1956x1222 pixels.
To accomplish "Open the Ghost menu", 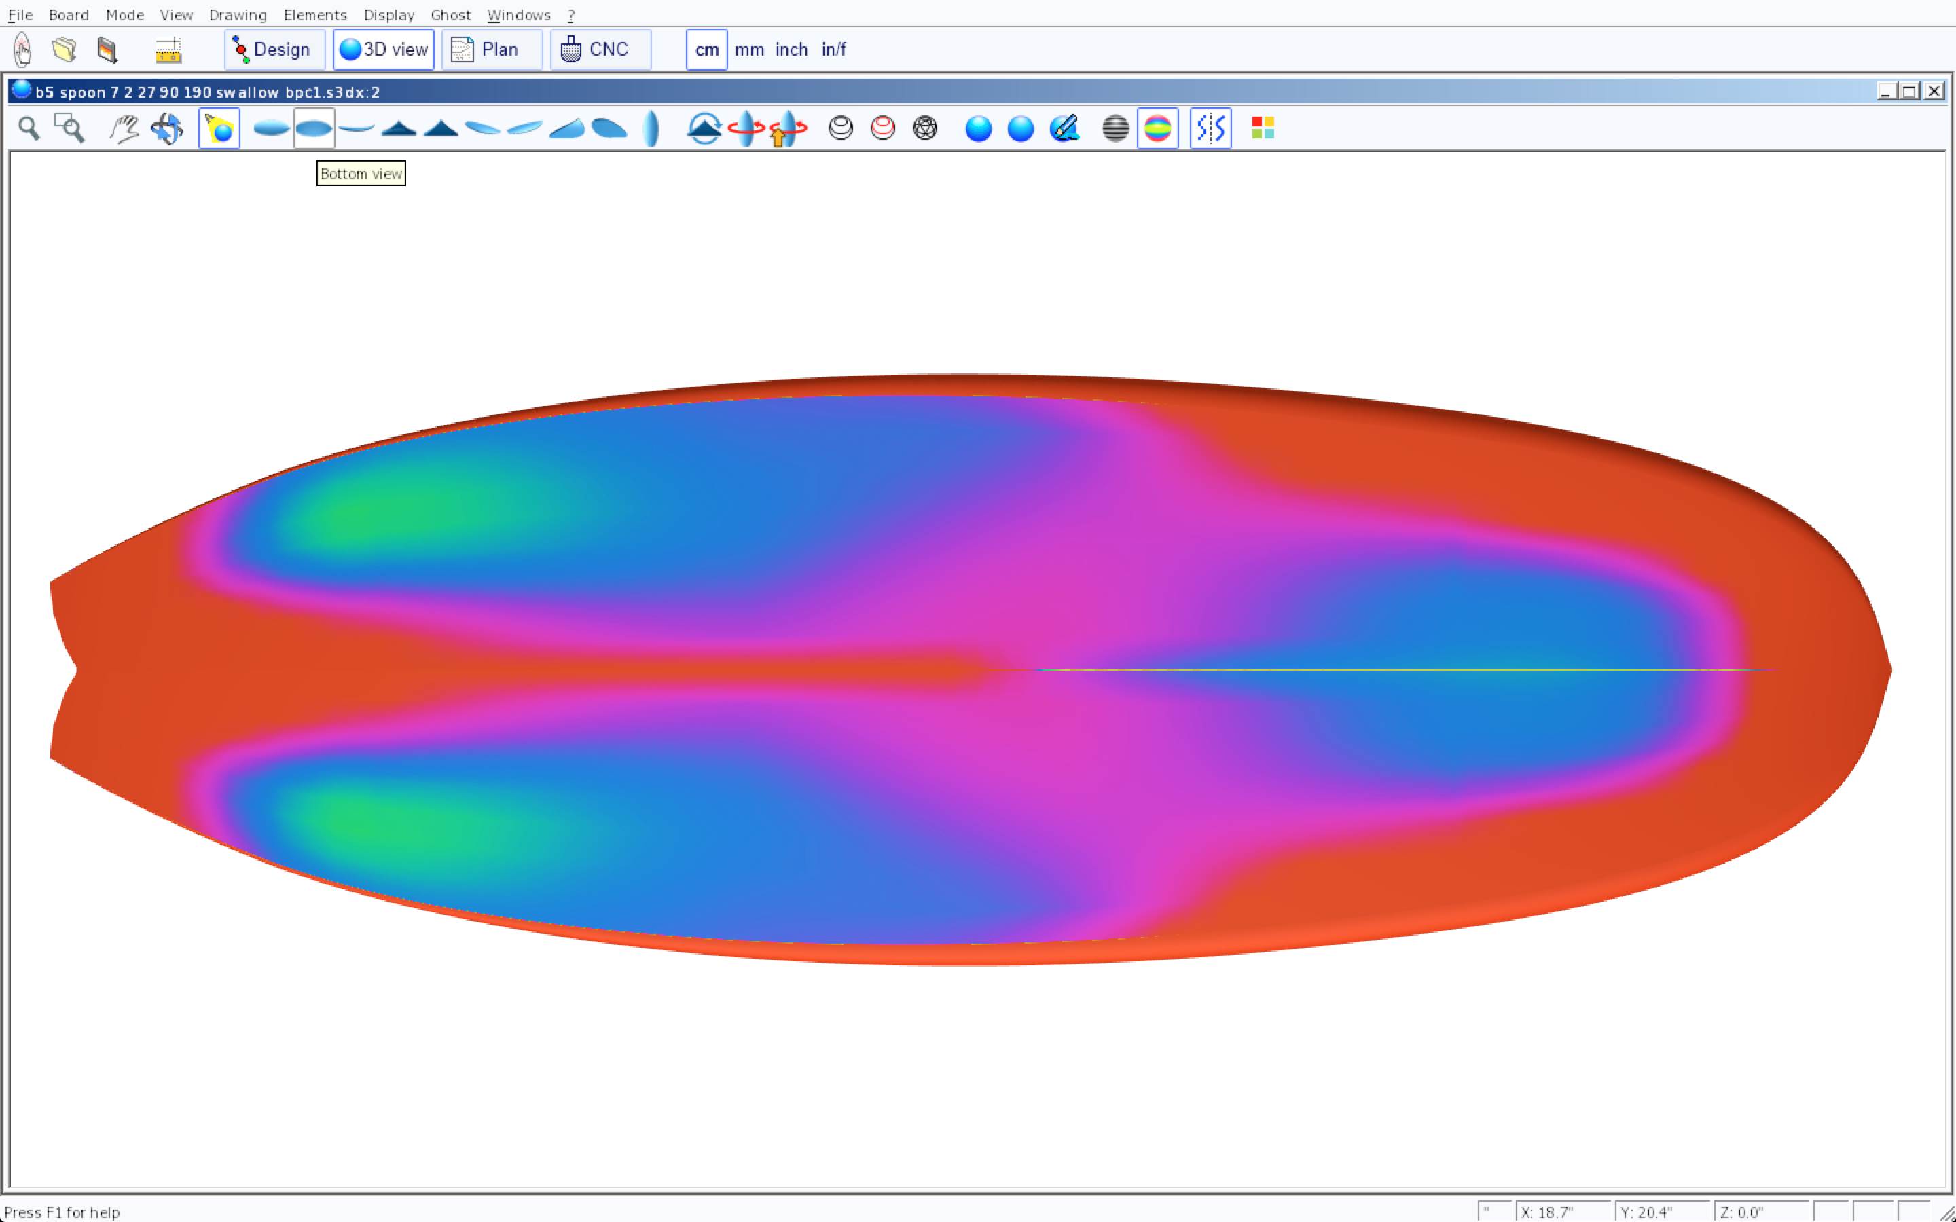I will tap(450, 14).
